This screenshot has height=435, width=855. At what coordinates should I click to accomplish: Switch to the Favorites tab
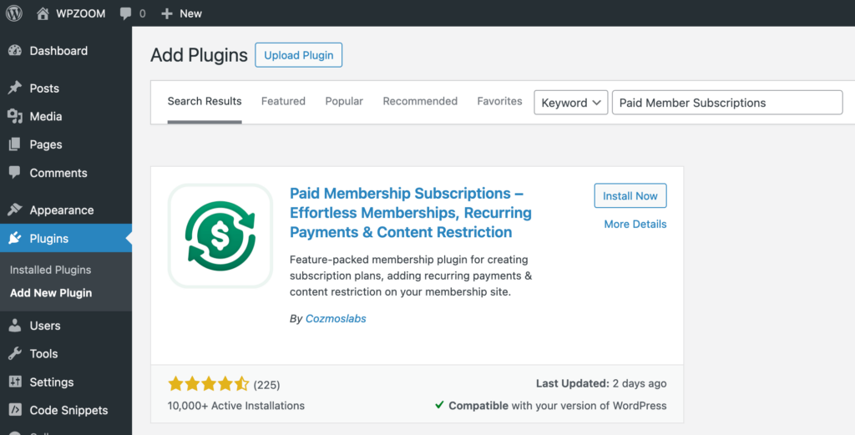[499, 101]
